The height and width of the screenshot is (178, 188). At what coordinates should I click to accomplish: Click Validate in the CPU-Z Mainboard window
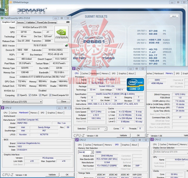[52, 175]
